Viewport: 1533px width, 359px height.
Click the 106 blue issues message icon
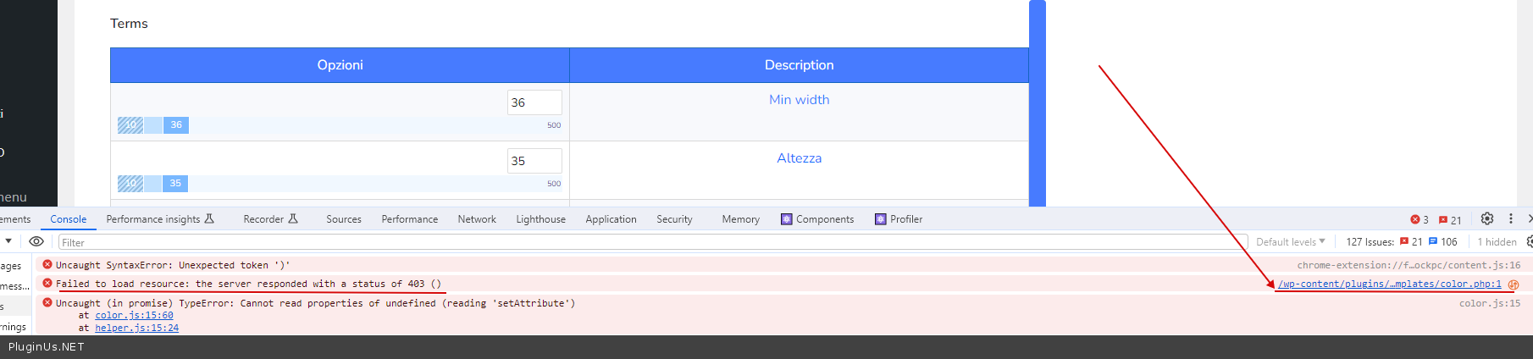click(1443, 241)
